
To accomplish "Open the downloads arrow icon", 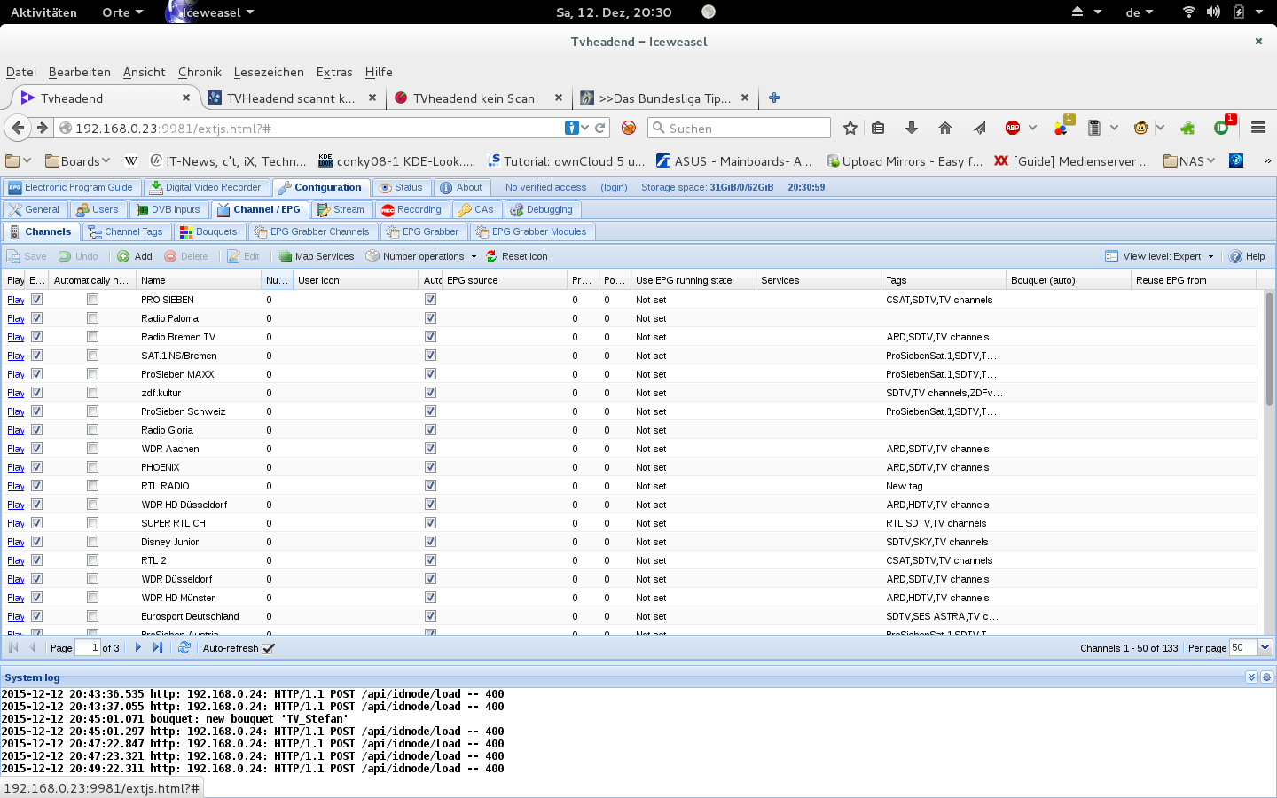I will [x=912, y=128].
